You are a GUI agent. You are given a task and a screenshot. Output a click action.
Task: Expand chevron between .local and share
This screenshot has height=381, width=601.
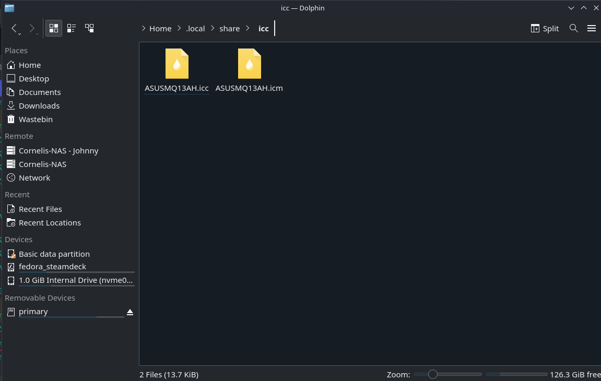[213, 28]
